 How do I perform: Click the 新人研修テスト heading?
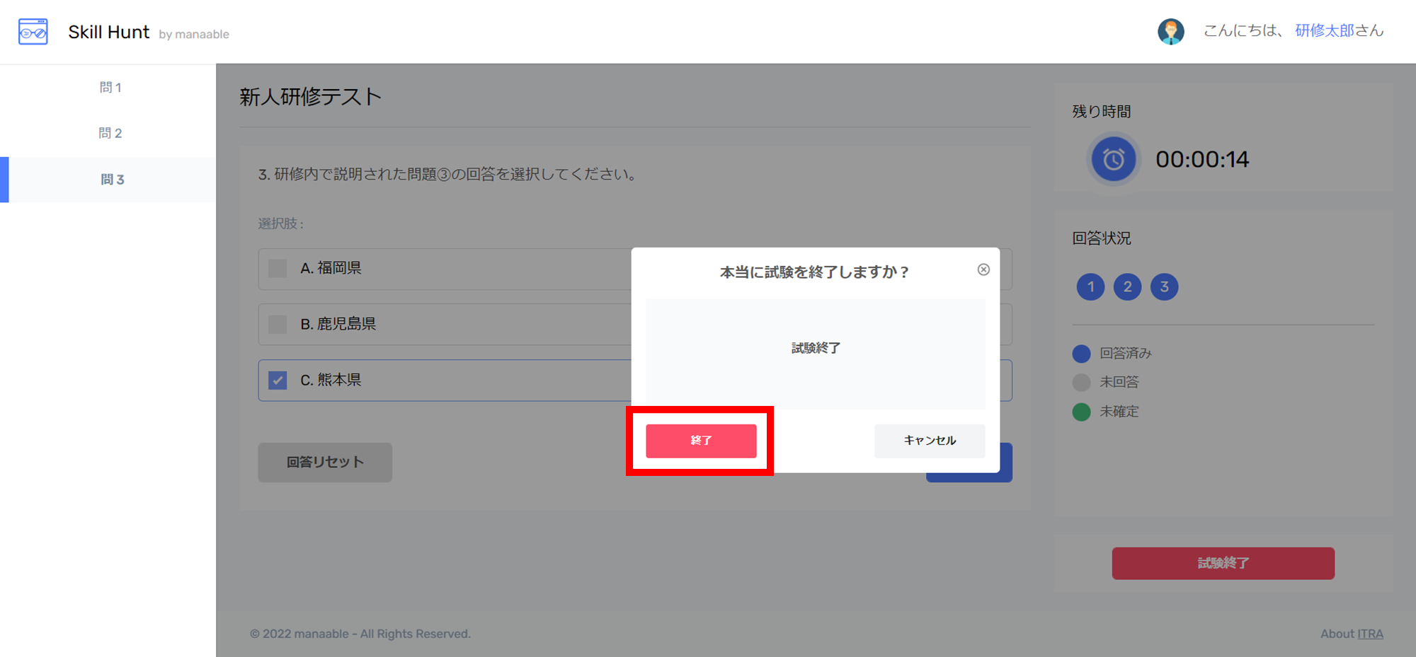pos(310,97)
